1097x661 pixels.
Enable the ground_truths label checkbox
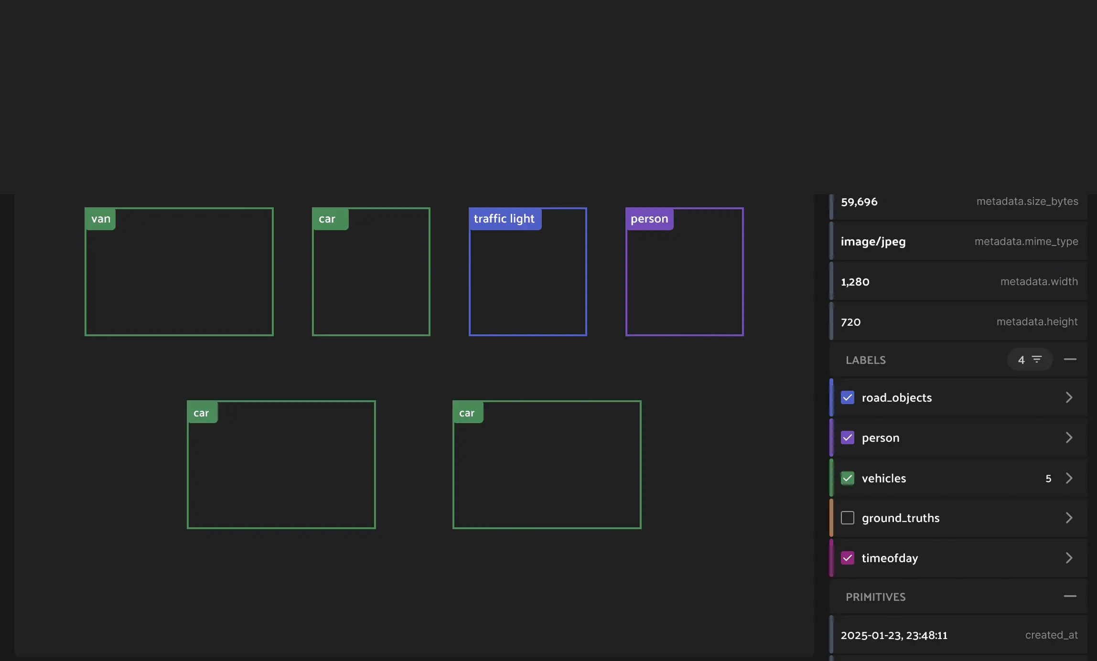pyautogui.click(x=847, y=518)
